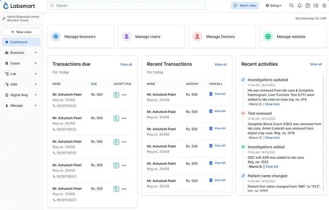The height and width of the screenshot is (210, 329).
Task: Click the search magnifier icon in header
Action: point(291,6)
